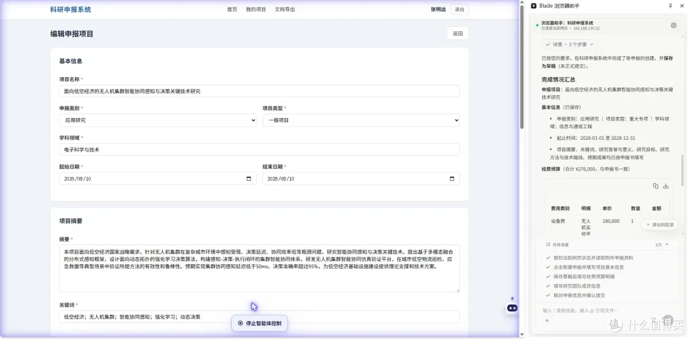Image resolution: width=690 pixels, height=339 pixels.
Task: Click the 192.168.130.22 connection address
Action: point(586,28)
